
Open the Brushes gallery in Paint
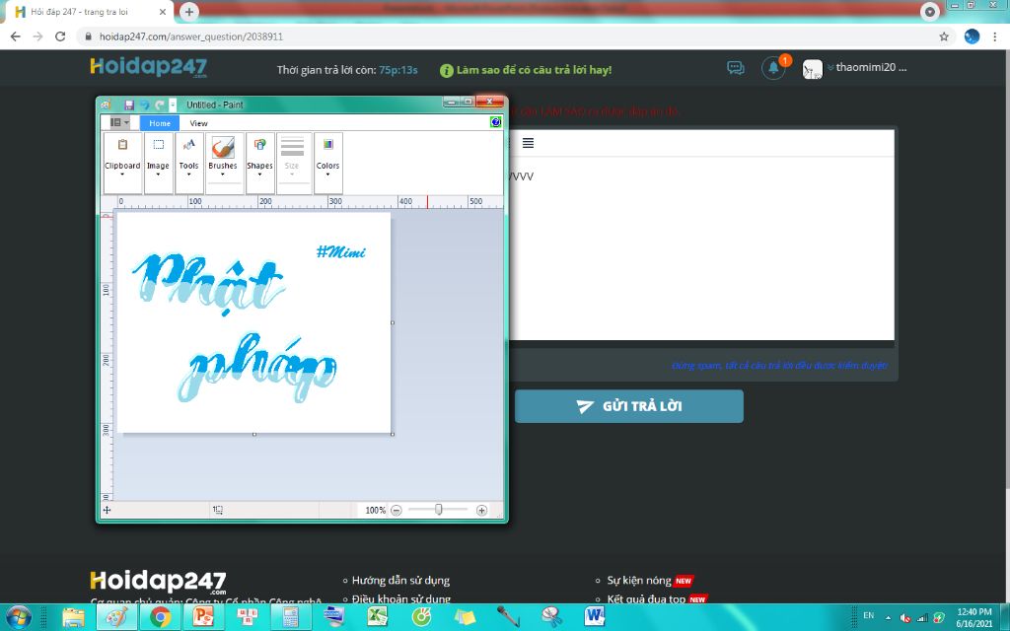[x=223, y=163]
